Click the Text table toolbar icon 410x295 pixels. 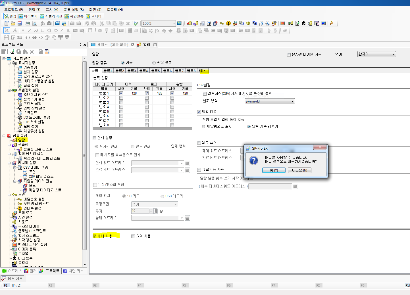[x=255, y=23]
